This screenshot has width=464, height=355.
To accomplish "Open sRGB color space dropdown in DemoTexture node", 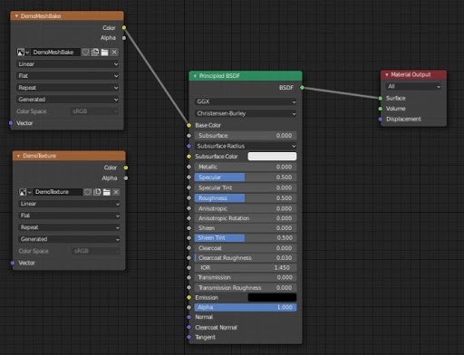I will point(96,251).
